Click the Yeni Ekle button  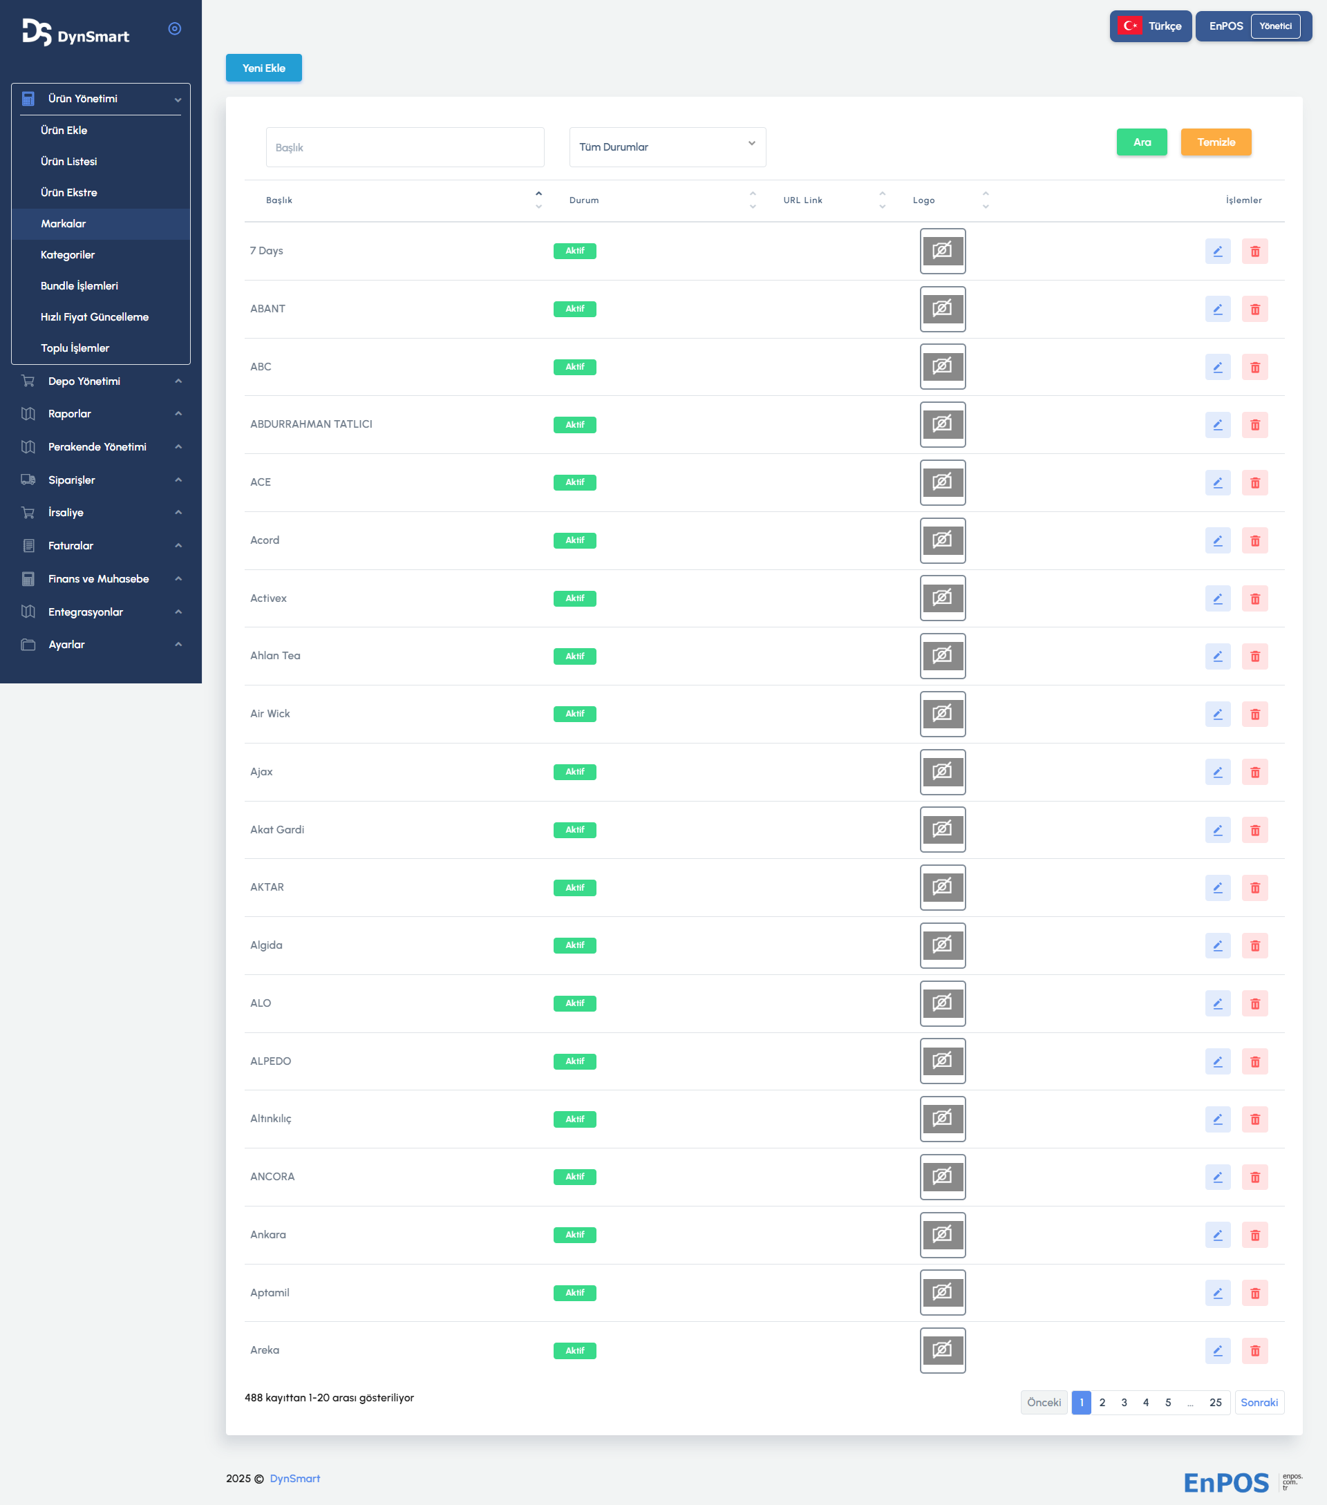tap(263, 68)
